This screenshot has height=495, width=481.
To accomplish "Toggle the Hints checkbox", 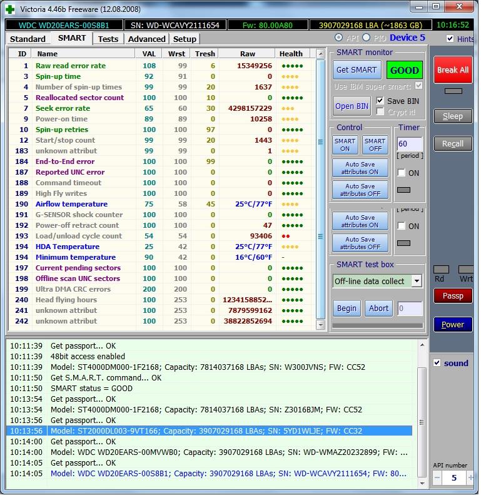I will (450, 39).
